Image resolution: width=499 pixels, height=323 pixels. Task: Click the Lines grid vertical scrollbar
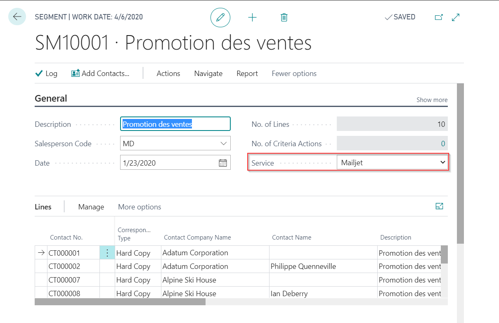point(444,254)
